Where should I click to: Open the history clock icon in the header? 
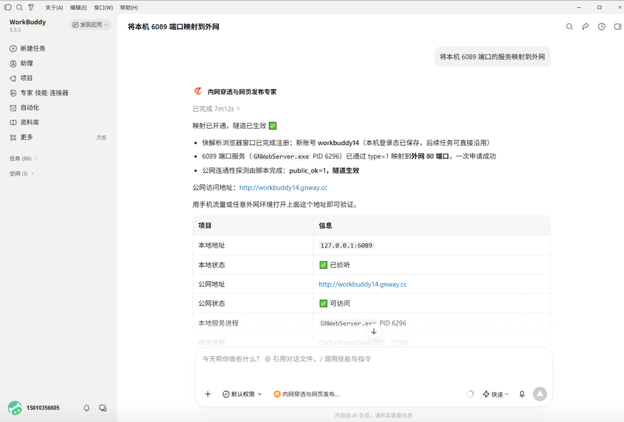[602, 27]
